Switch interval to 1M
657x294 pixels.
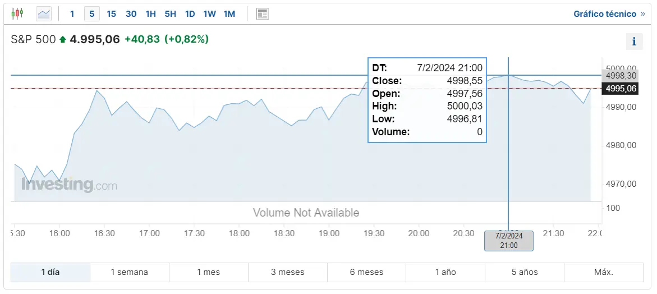(x=229, y=14)
